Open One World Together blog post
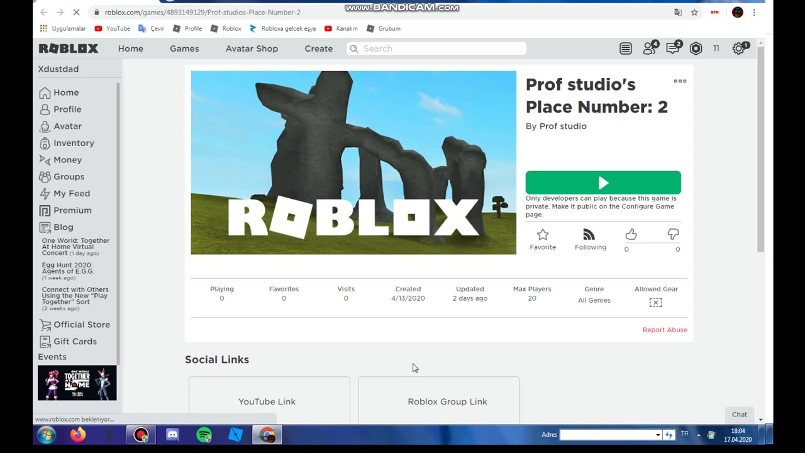This screenshot has height=453, width=805. tap(75, 247)
